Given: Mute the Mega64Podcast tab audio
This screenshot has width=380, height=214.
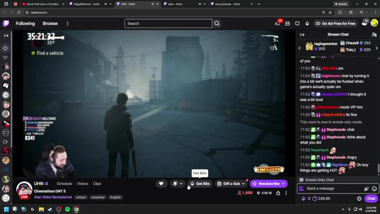Looking at the screenshot, I should pos(106,4).
